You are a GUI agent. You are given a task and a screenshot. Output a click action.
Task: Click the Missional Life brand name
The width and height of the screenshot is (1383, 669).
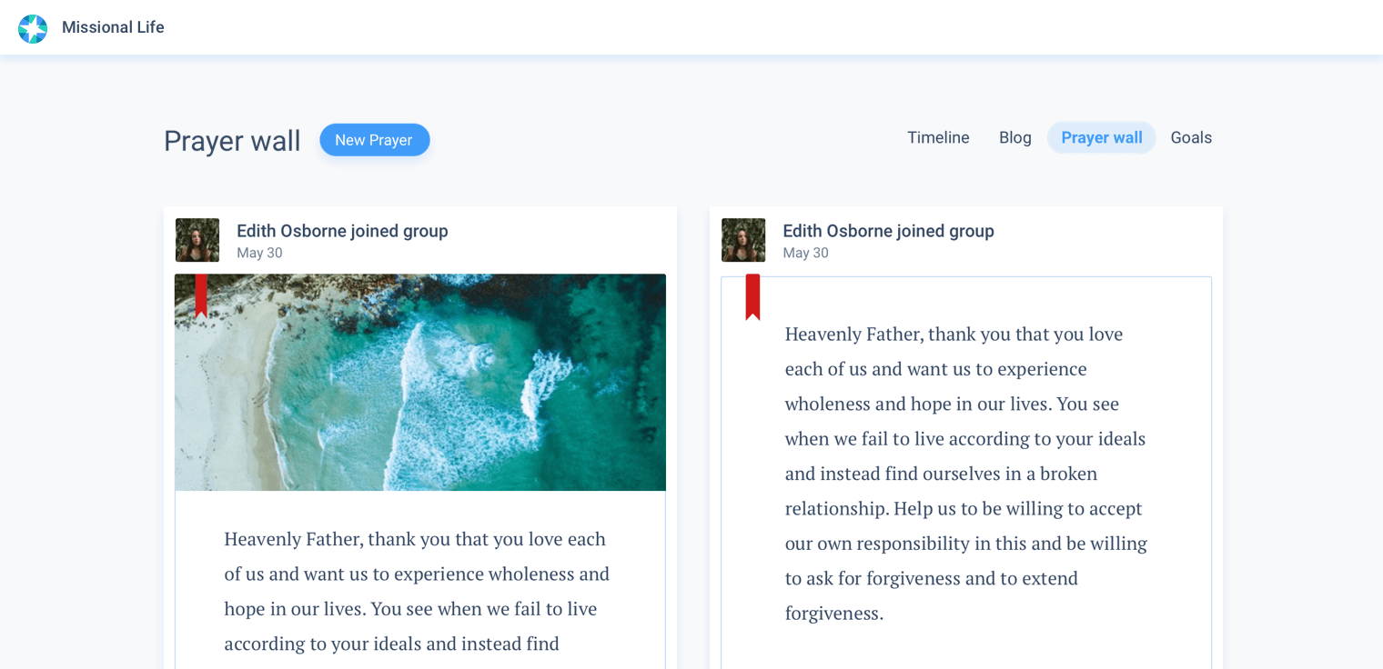point(113,27)
